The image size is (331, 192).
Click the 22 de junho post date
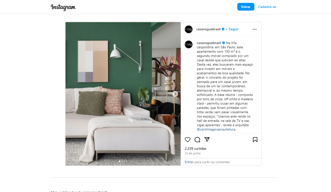192,153
